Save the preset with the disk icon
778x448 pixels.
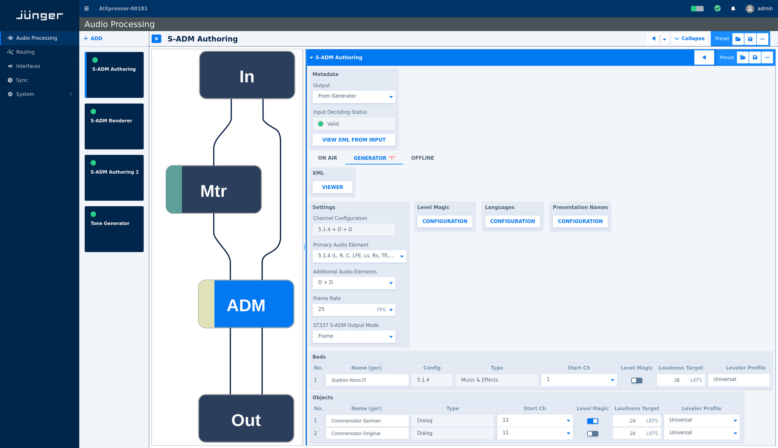click(x=750, y=39)
